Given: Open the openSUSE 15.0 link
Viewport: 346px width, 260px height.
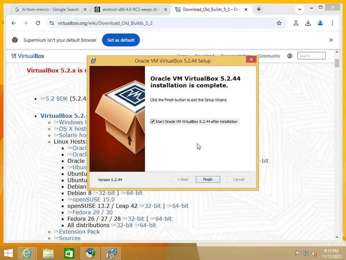Looking at the screenshot, I should [93, 199].
